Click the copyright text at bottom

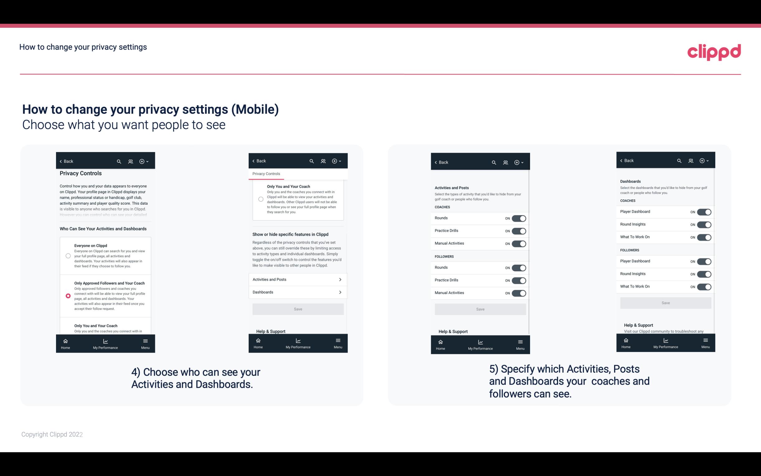tap(51, 434)
